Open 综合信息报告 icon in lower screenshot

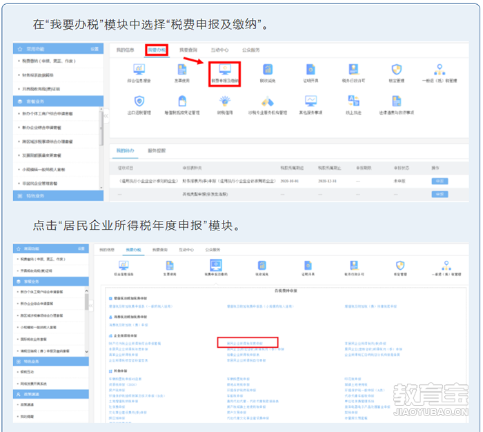point(124,266)
